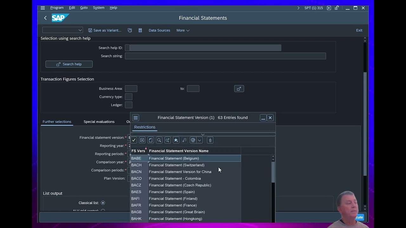
Task: Open the print options dropdown arrow
Action: click(x=200, y=140)
